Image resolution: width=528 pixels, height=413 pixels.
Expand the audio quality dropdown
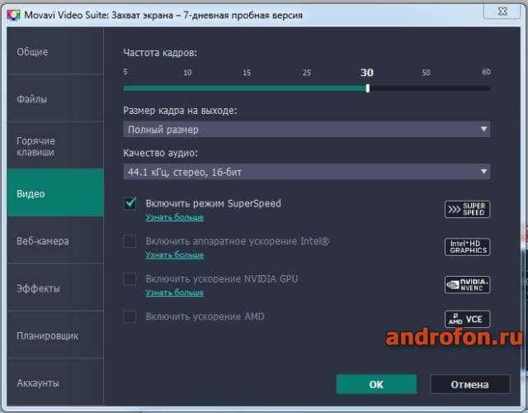click(x=306, y=172)
